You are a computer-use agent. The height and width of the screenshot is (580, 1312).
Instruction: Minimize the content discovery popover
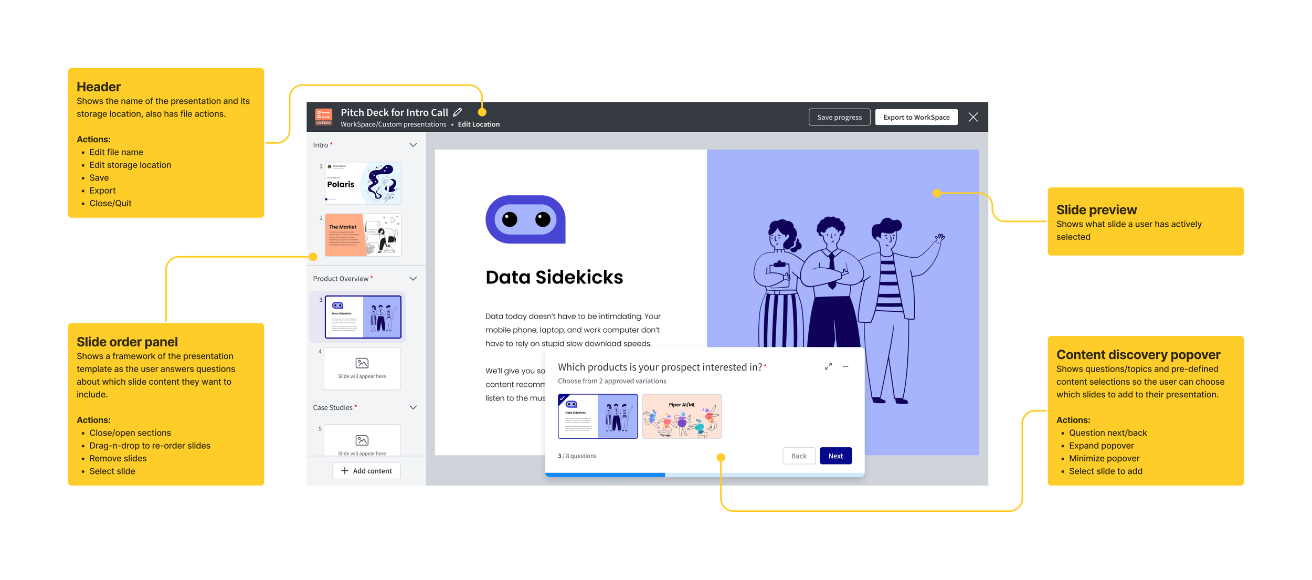845,366
